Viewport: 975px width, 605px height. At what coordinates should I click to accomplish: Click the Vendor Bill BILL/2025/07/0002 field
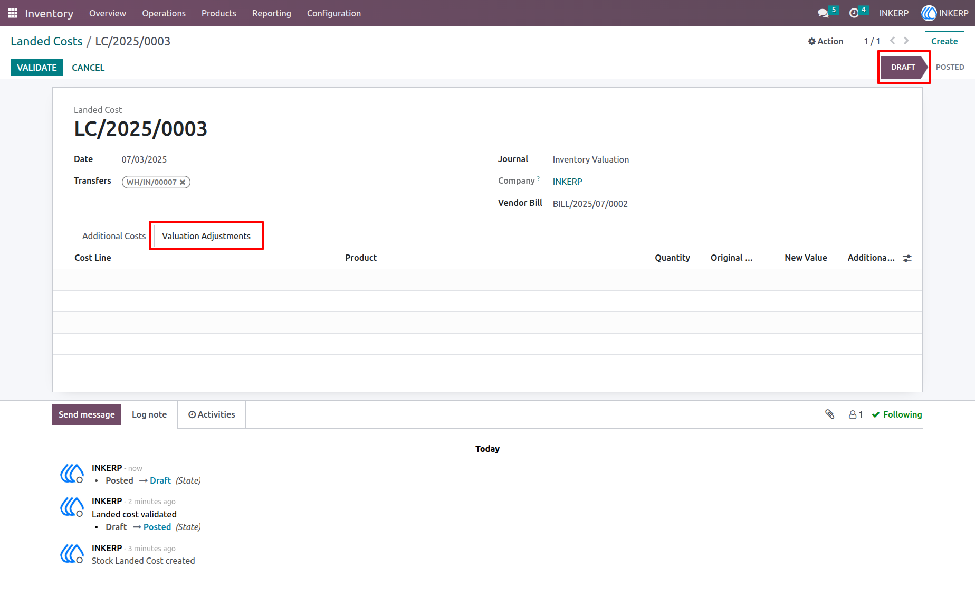(590, 204)
